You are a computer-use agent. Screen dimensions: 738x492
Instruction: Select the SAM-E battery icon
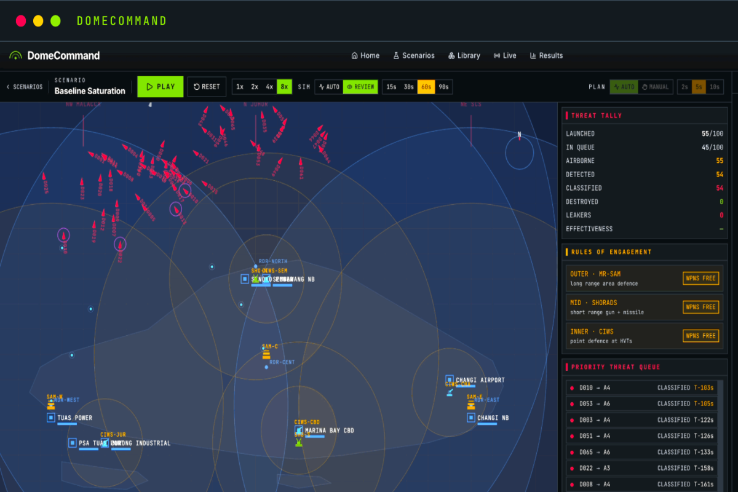pyautogui.click(x=471, y=405)
